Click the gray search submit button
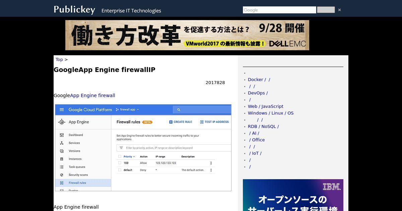This screenshot has height=211, width=402. [326, 10]
